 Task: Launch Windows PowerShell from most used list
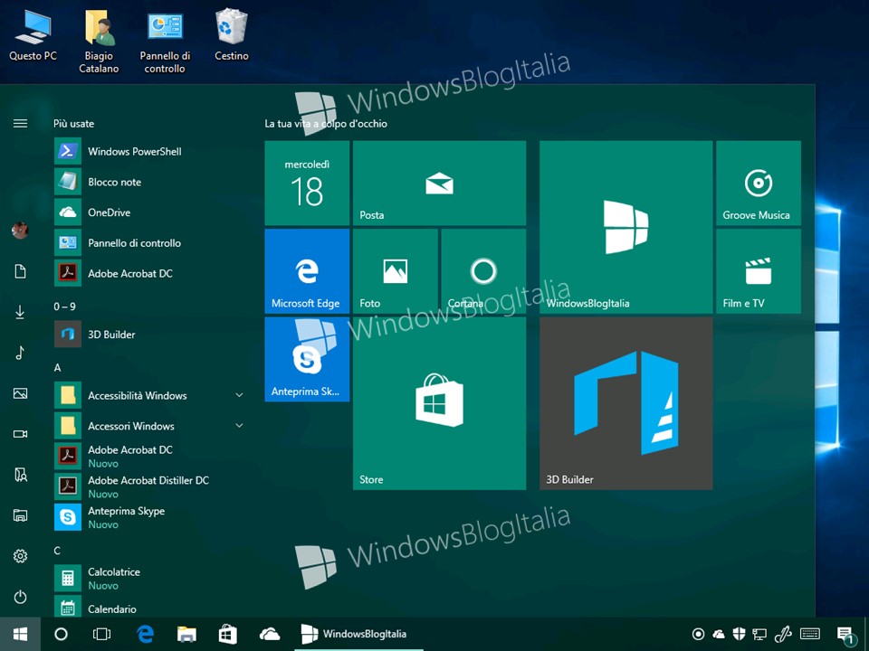click(149, 151)
